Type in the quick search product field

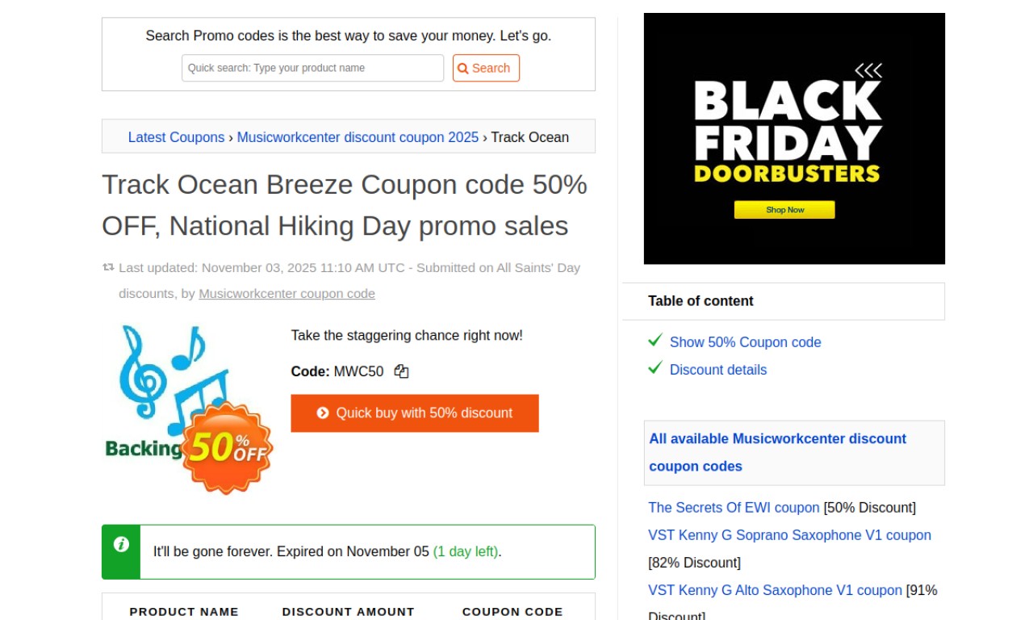(312, 68)
